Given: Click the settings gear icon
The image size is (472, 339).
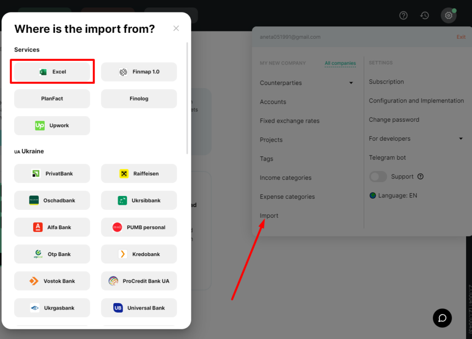Looking at the screenshot, I should 448,15.
